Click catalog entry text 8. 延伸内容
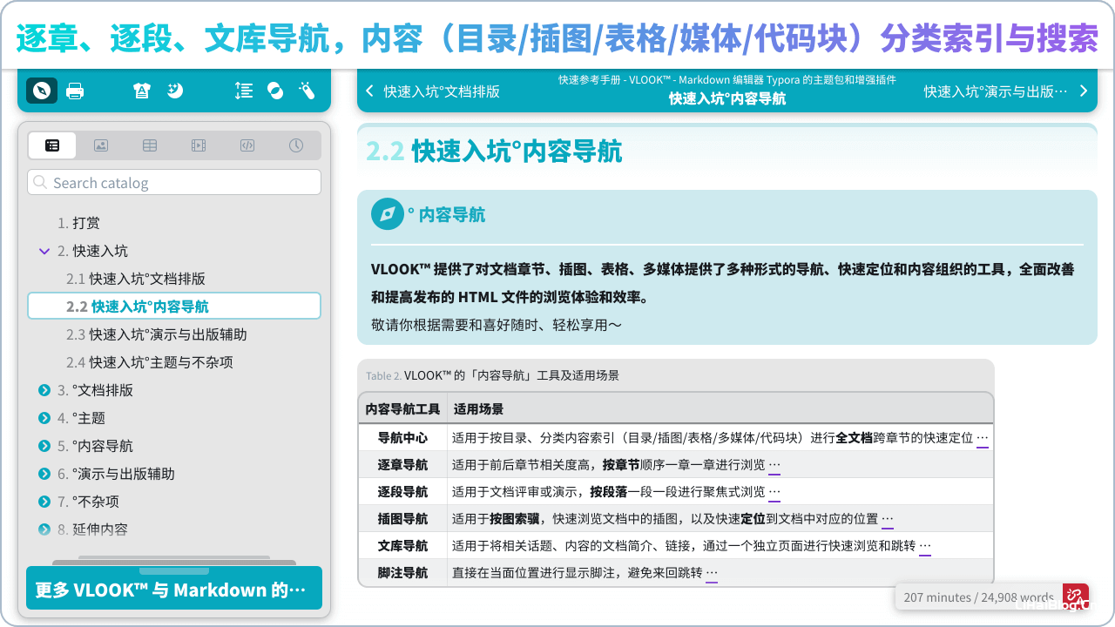The image size is (1115, 627). pos(93,529)
